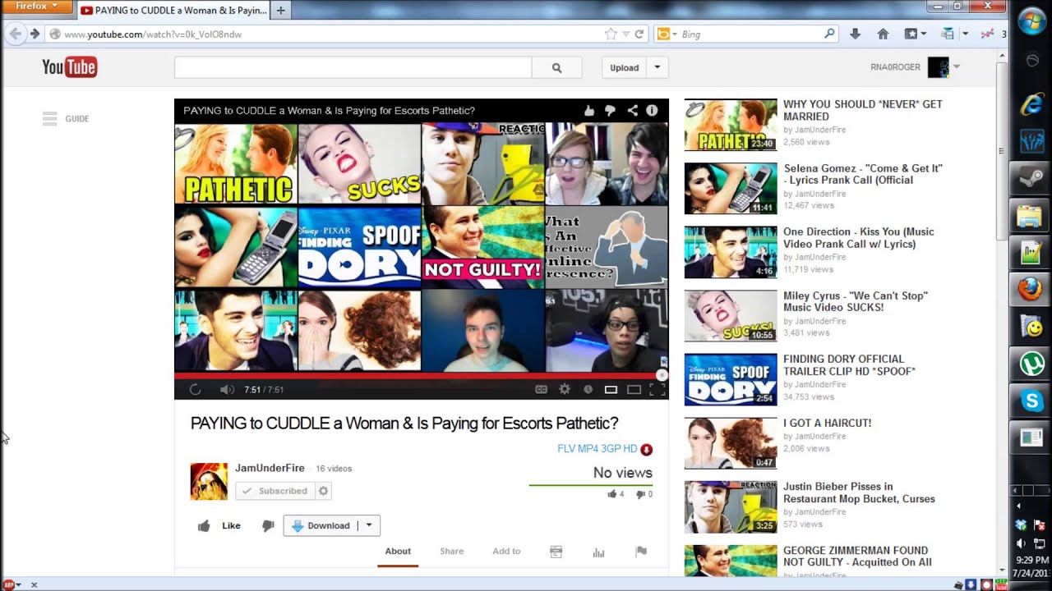Enter fullscreen with the player's fullscreen icon

[x=657, y=390]
